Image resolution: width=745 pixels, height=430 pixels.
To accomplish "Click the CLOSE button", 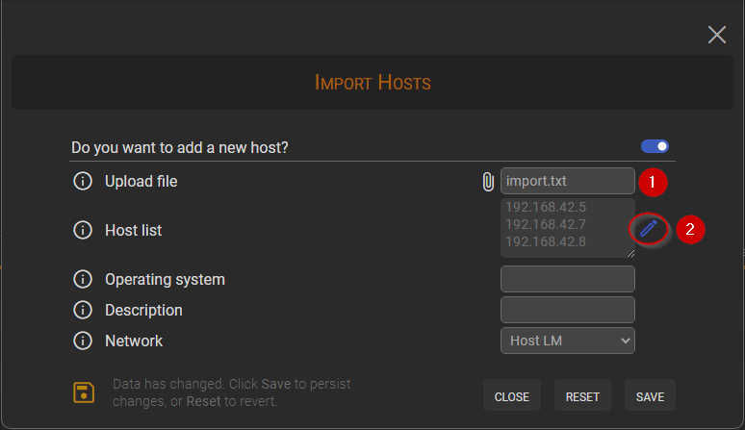I will coord(512,396).
